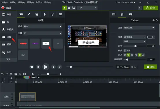Align text right
Viewport: 160px width, 109px height.
(132, 55)
